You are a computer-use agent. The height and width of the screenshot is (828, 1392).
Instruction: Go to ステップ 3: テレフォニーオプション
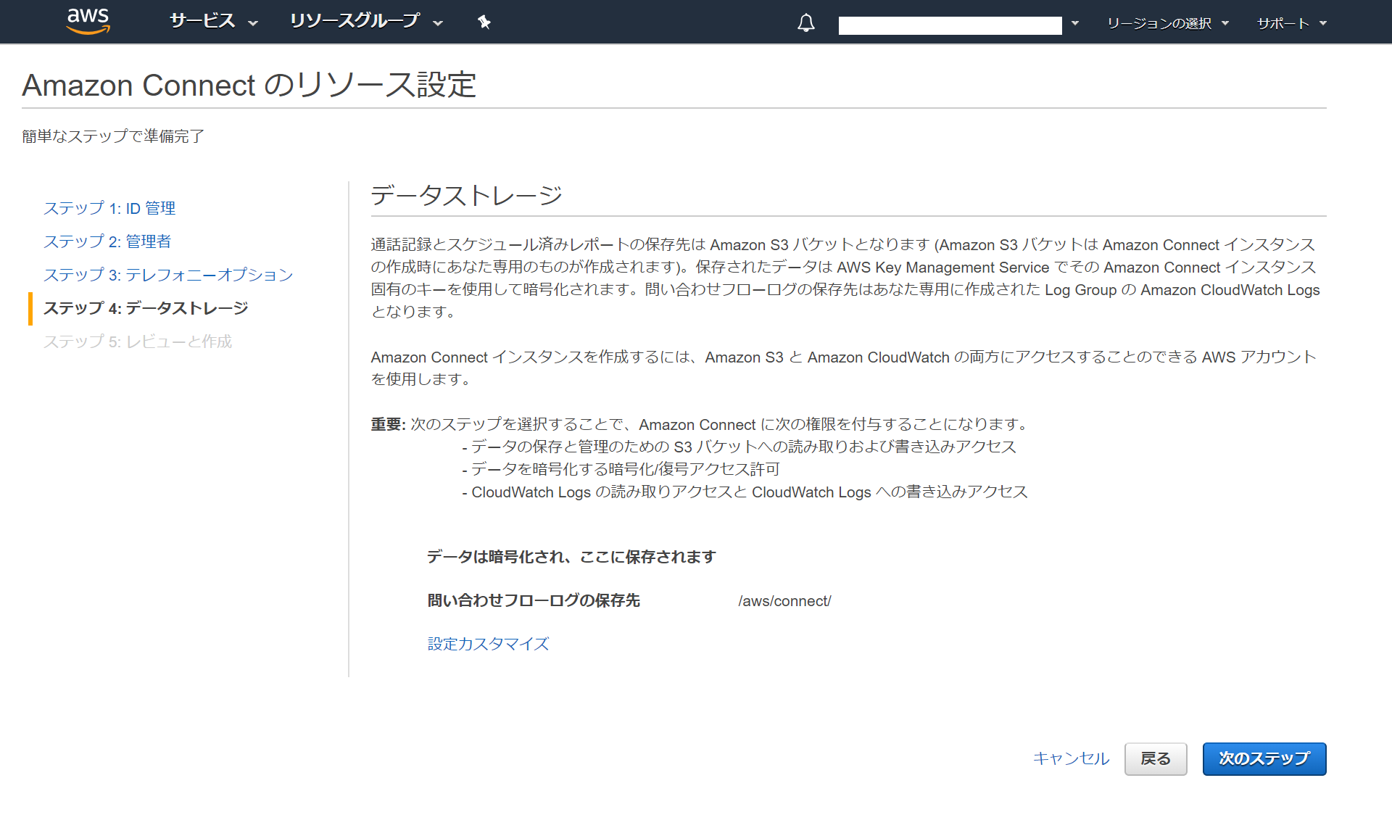tap(168, 275)
